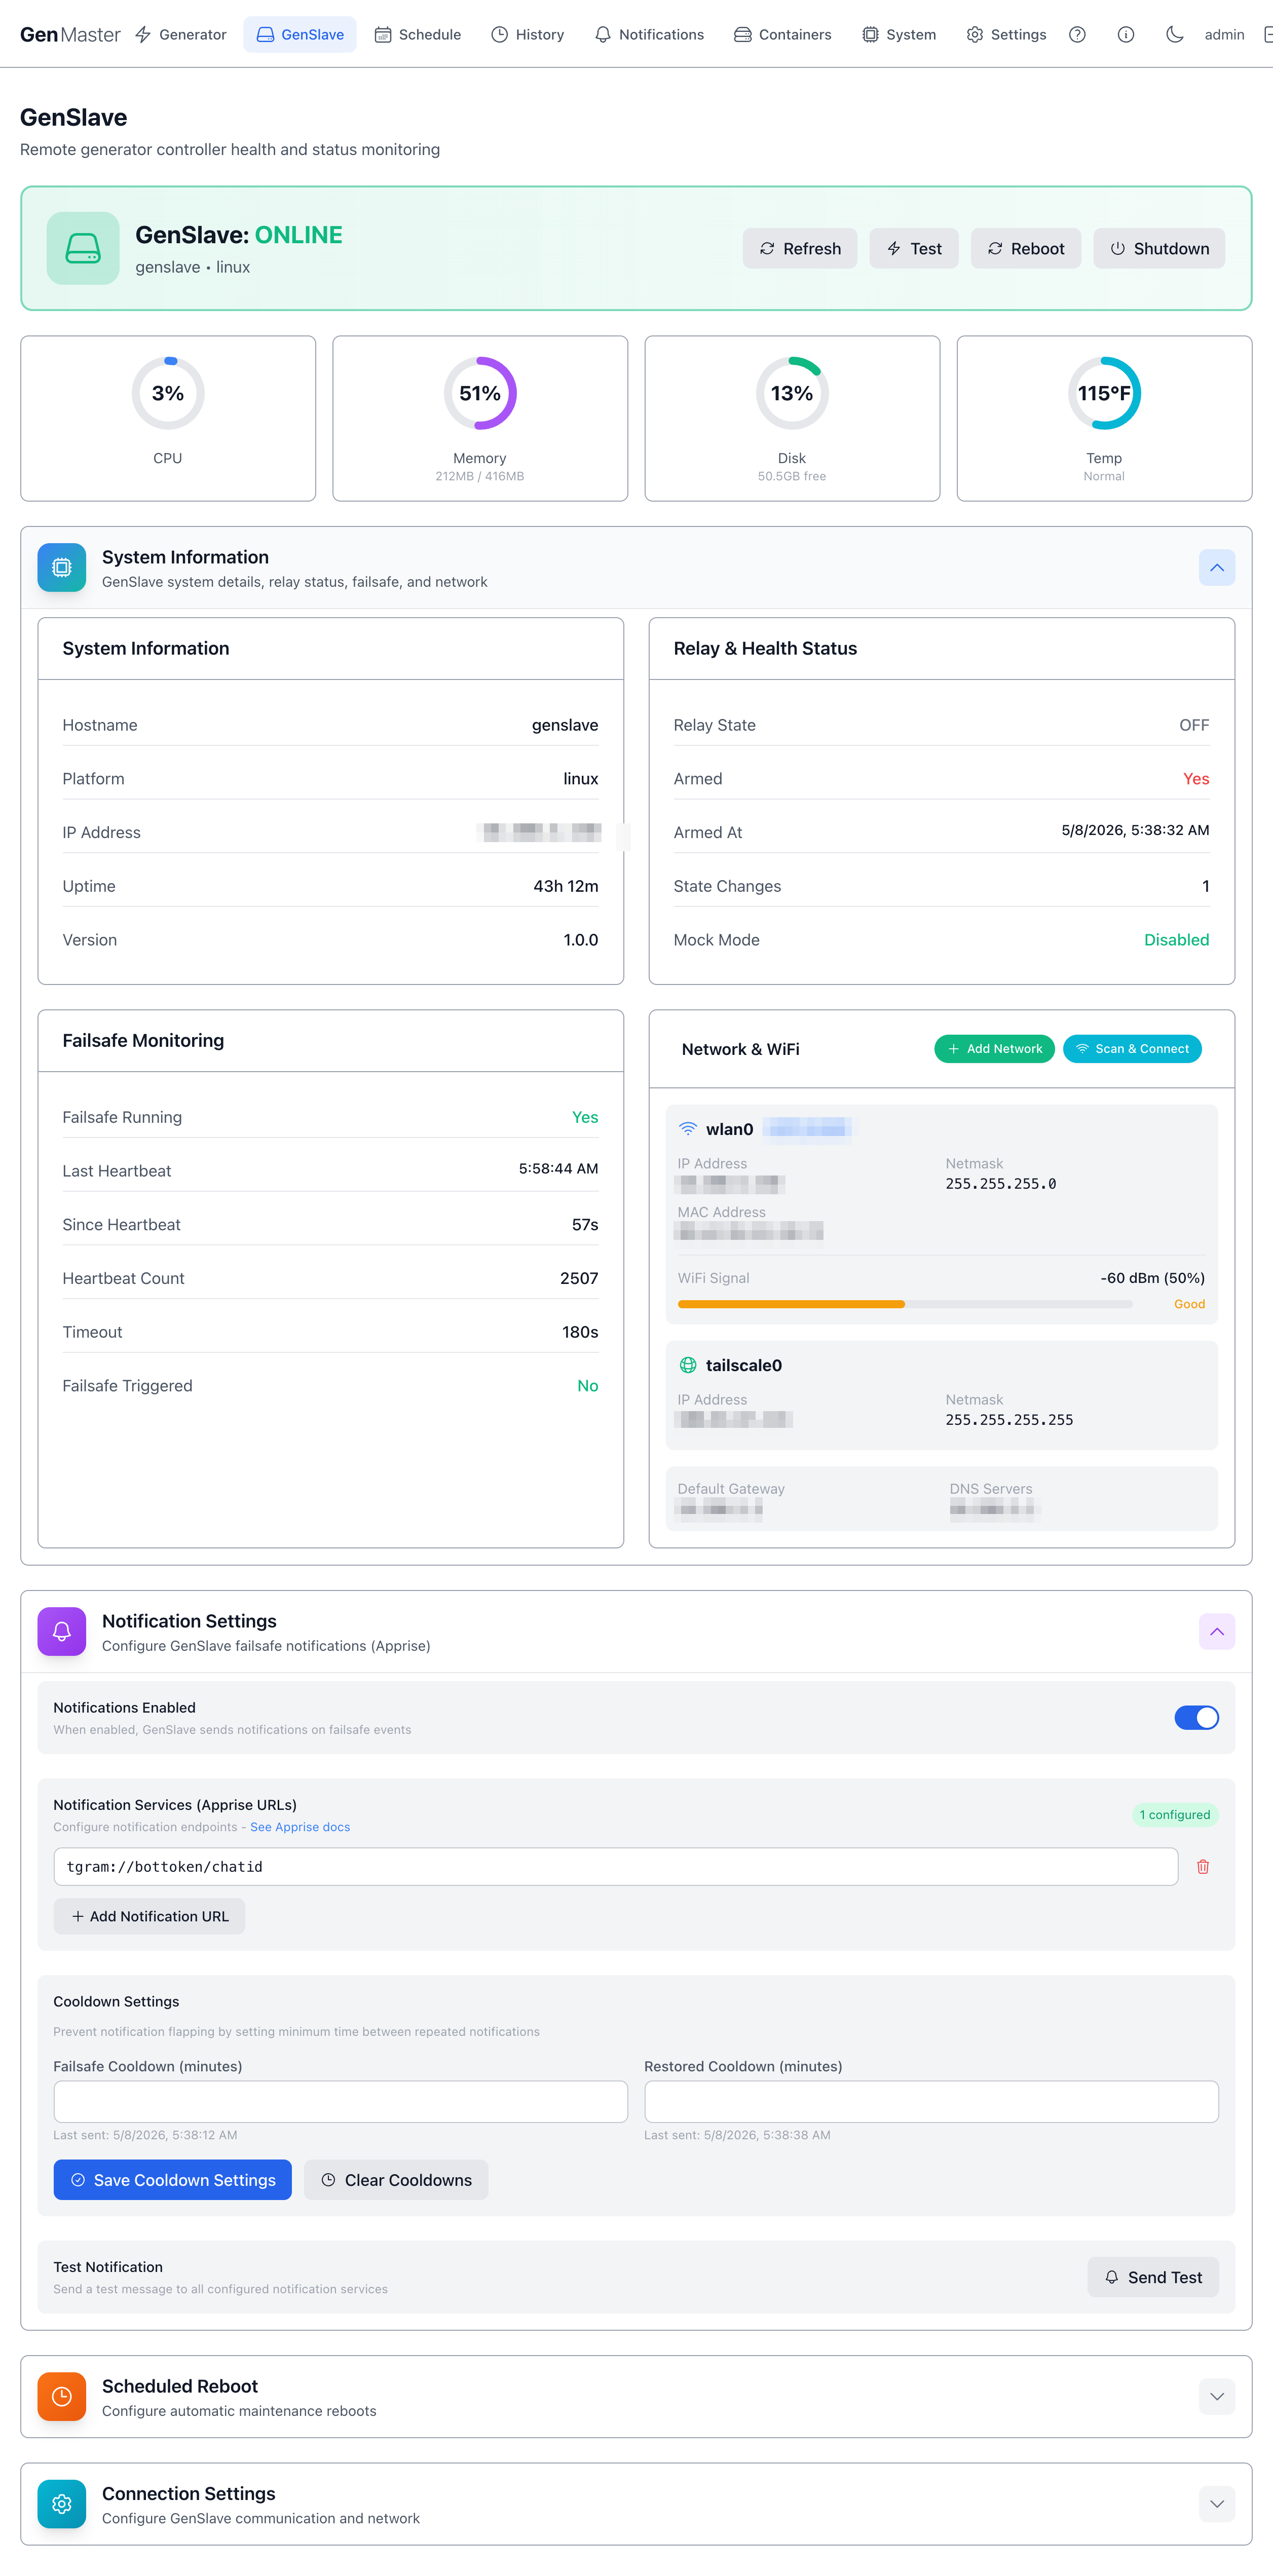Click the Armed At timestamp value

[1135, 830]
